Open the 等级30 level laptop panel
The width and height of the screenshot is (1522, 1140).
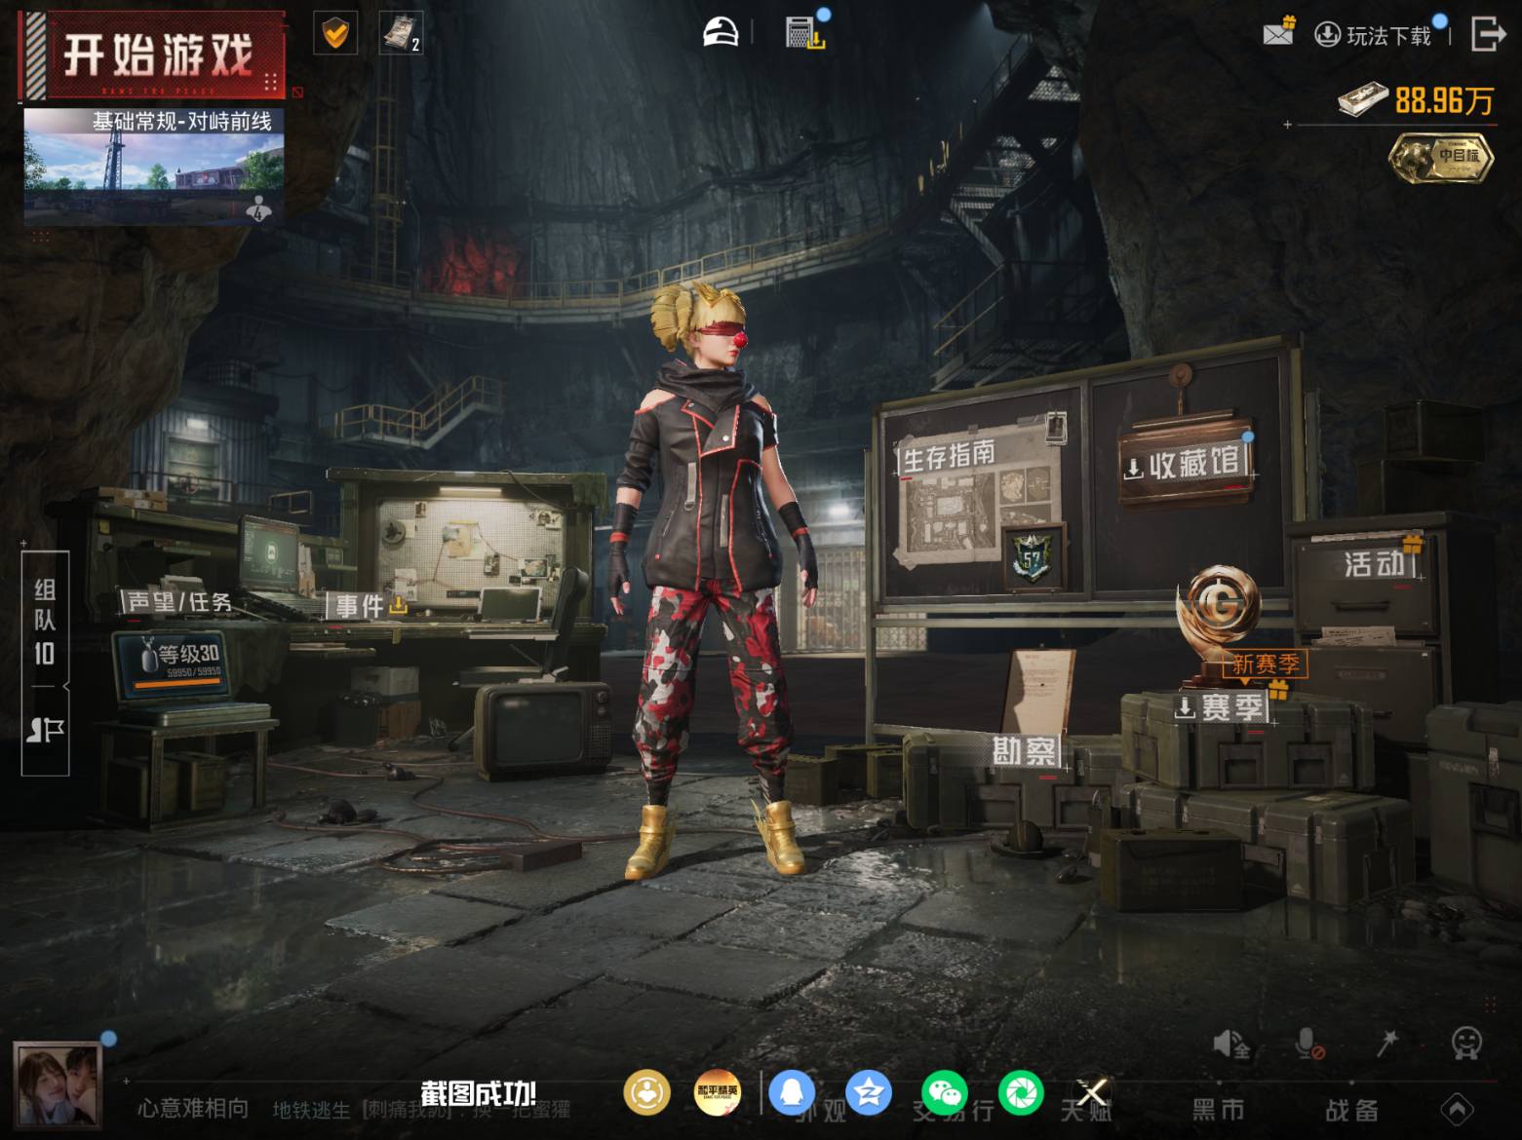coord(173,665)
